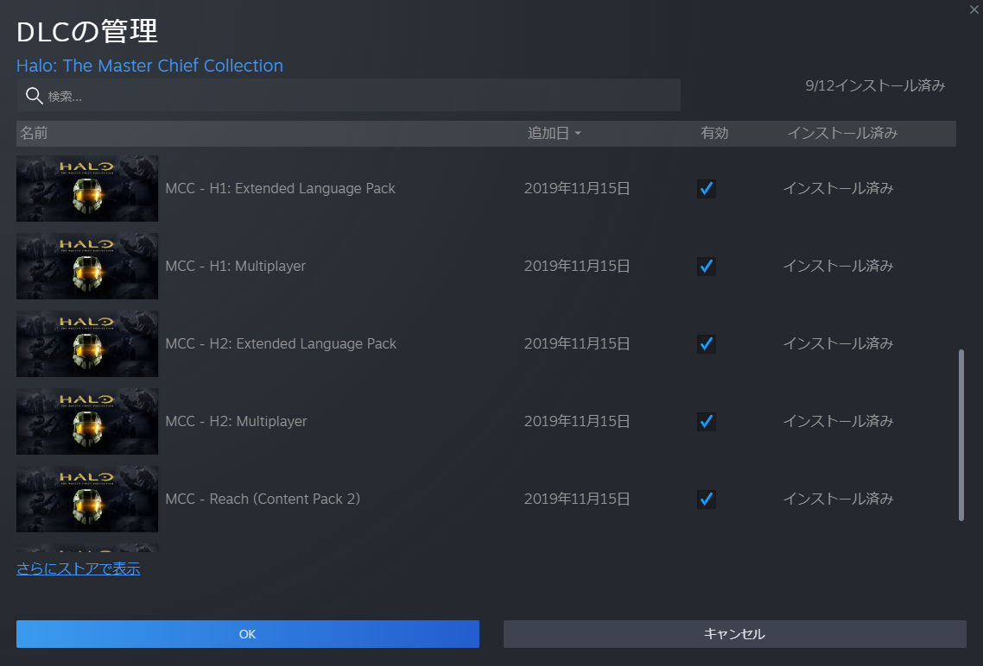Focus the 検索 search field
Screen dimensions: 983x666
tap(349, 96)
